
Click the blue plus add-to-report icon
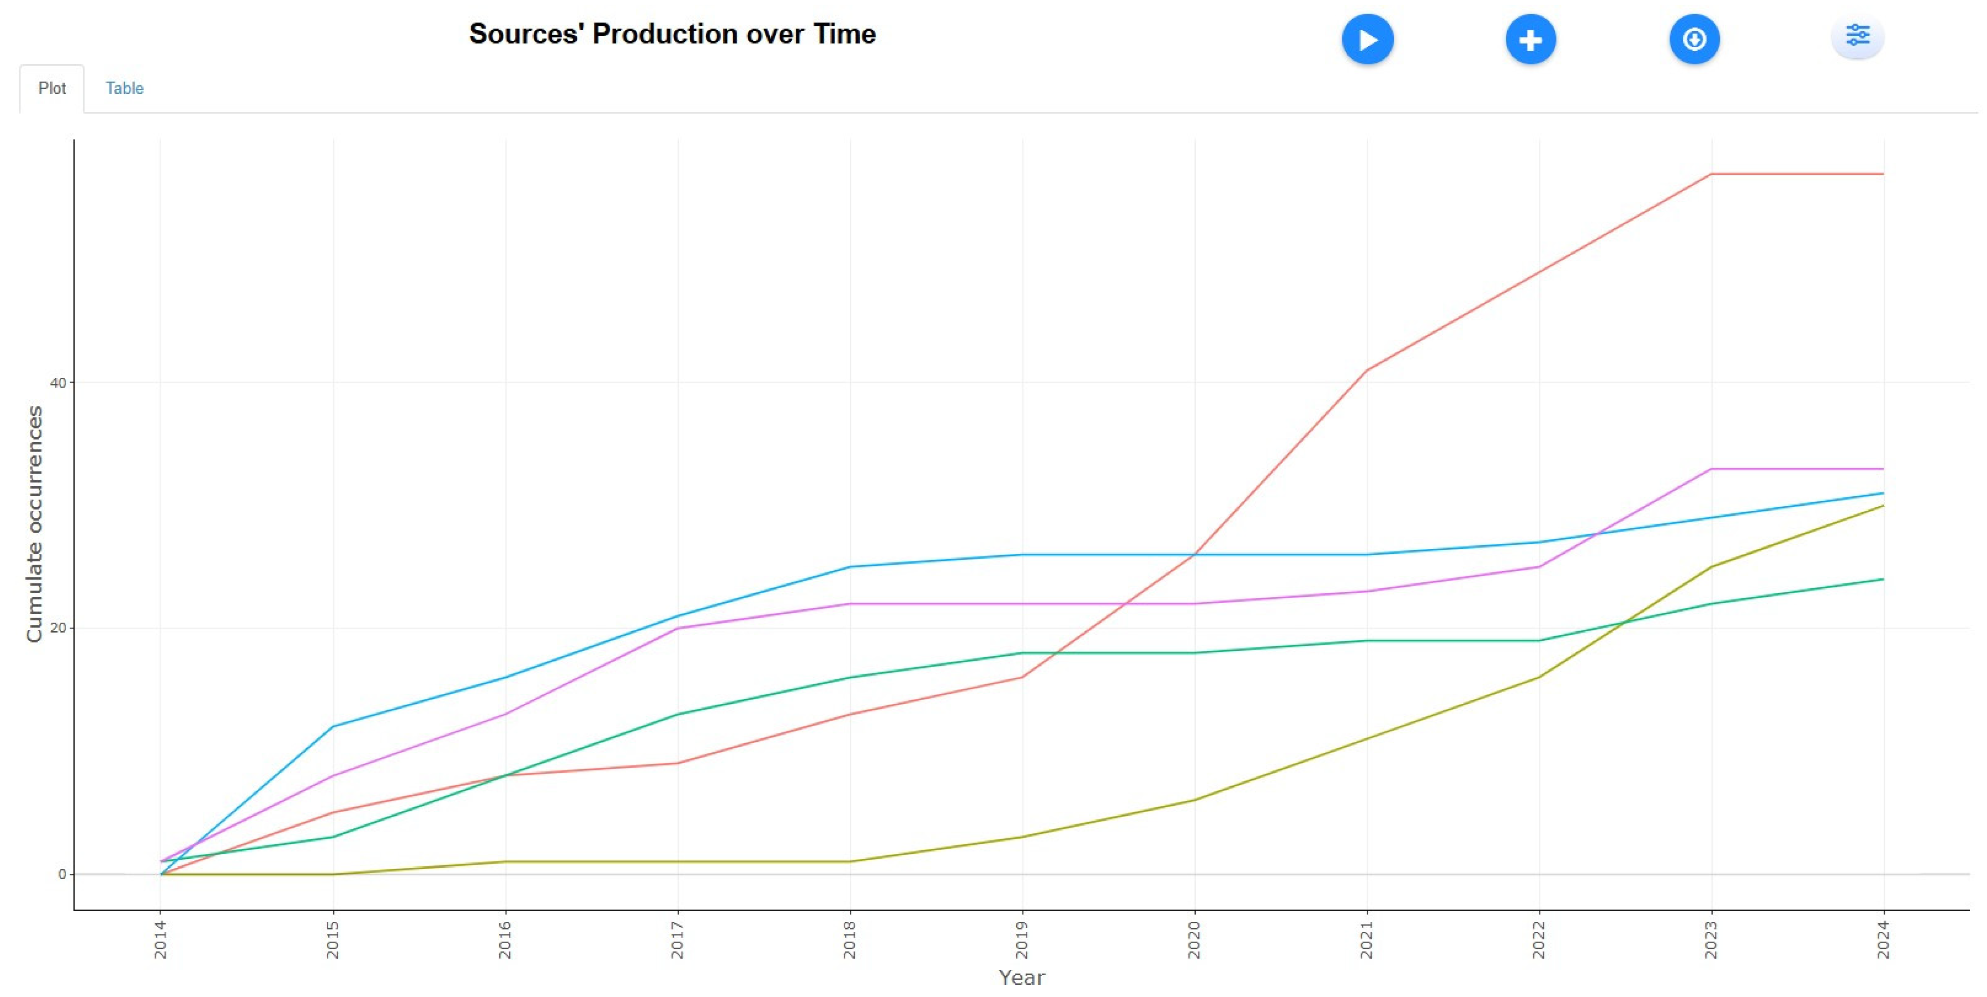[1530, 39]
